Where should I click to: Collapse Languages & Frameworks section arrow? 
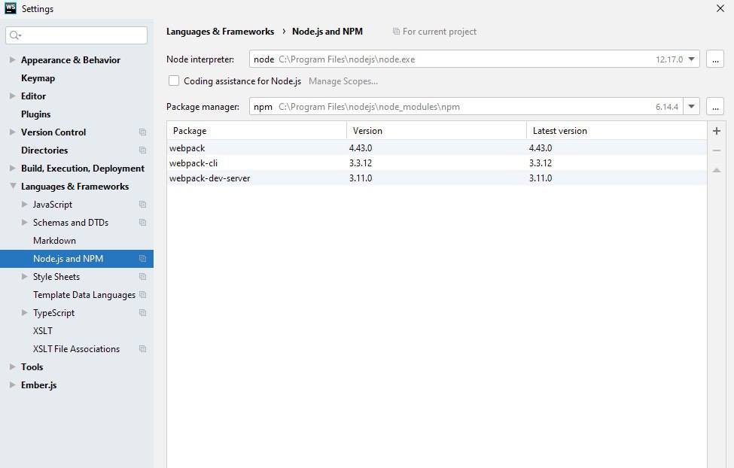coord(13,187)
